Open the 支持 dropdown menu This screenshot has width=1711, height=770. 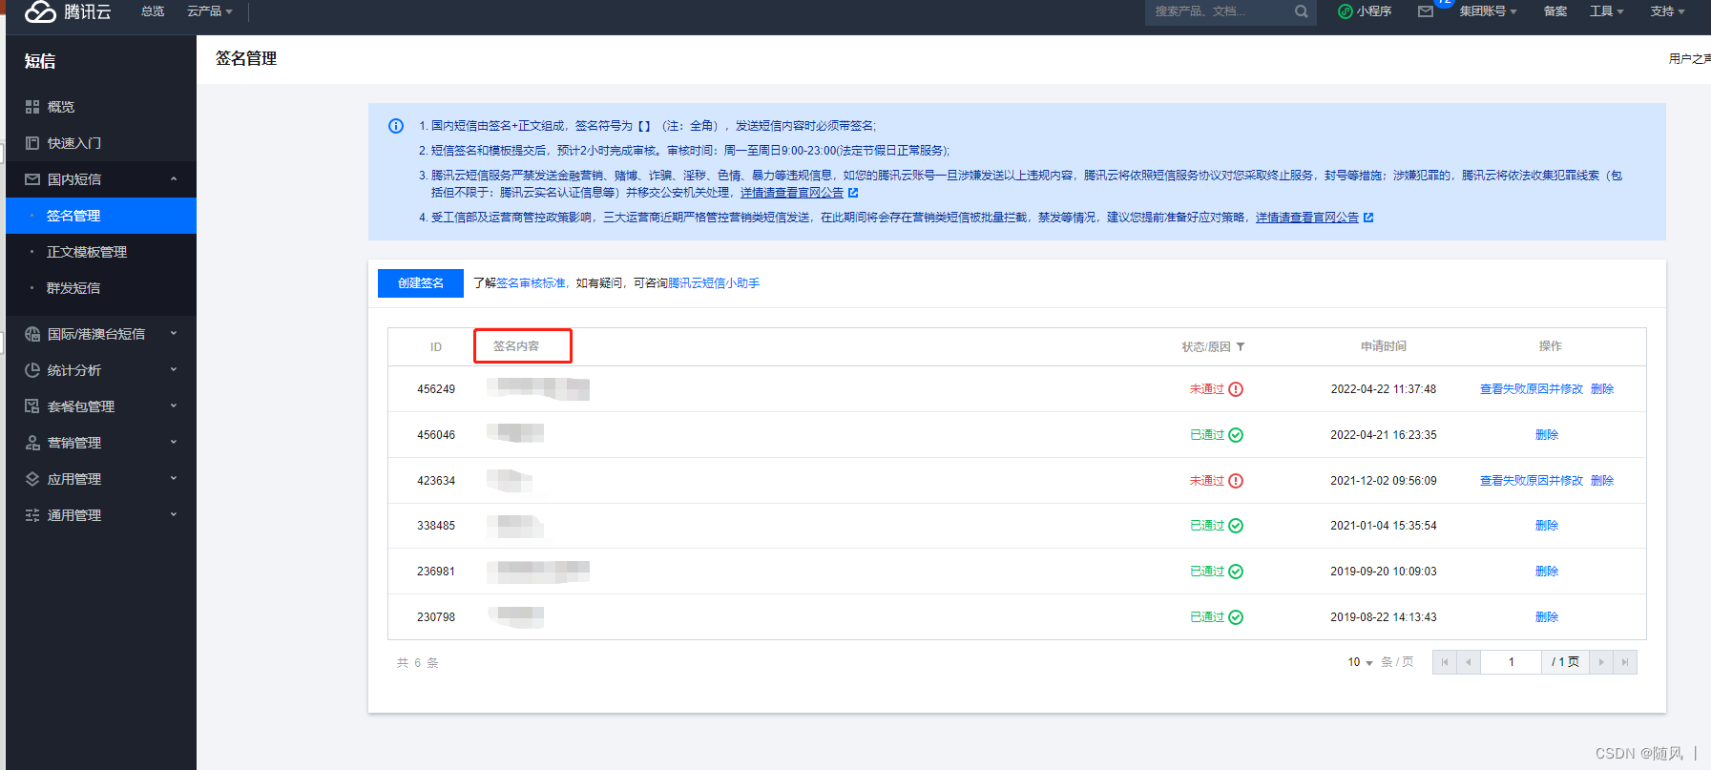point(1667,11)
